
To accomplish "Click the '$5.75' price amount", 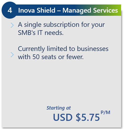I will 88,117.
